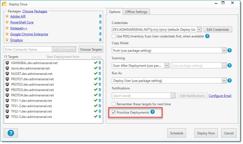Remove PROTO2 target with trash icon
The image size is (243, 144).
tap(100, 84)
